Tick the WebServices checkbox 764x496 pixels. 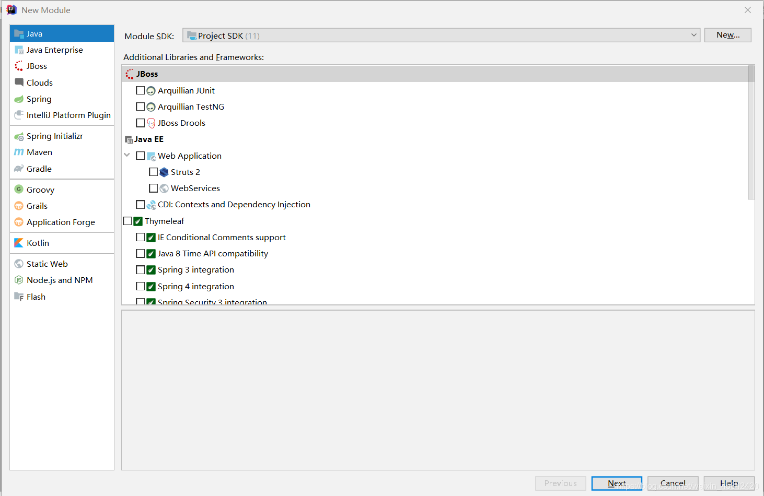[153, 188]
